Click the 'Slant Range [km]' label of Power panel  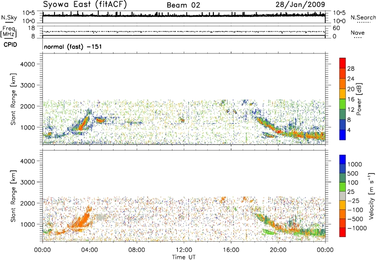pos(13,99)
